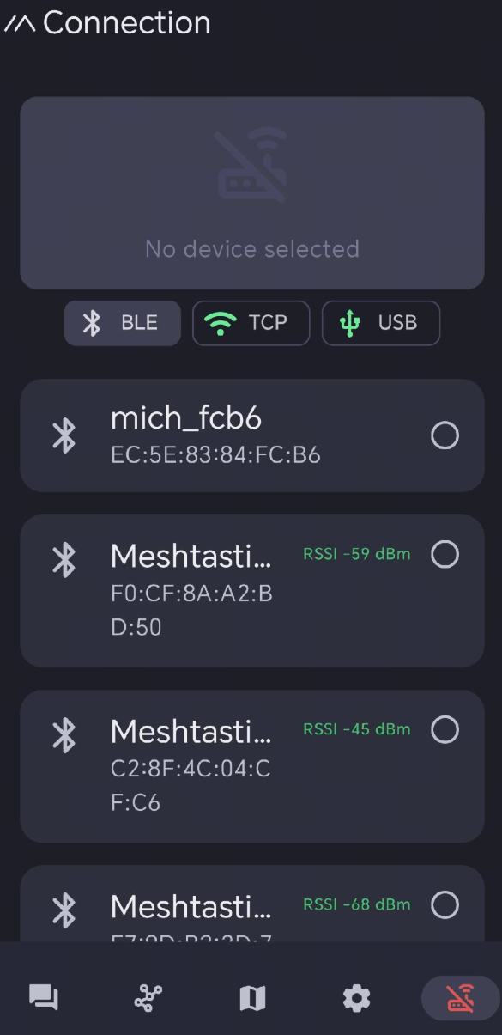Switch to the TCP connection filter
This screenshot has width=502, height=1035.
pyautogui.click(x=251, y=323)
